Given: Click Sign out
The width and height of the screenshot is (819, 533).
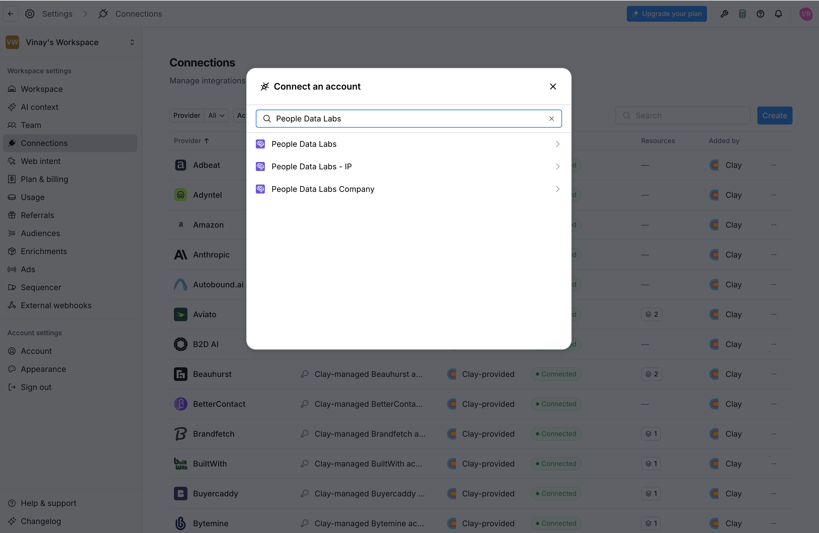Looking at the screenshot, I should point(70,387).
